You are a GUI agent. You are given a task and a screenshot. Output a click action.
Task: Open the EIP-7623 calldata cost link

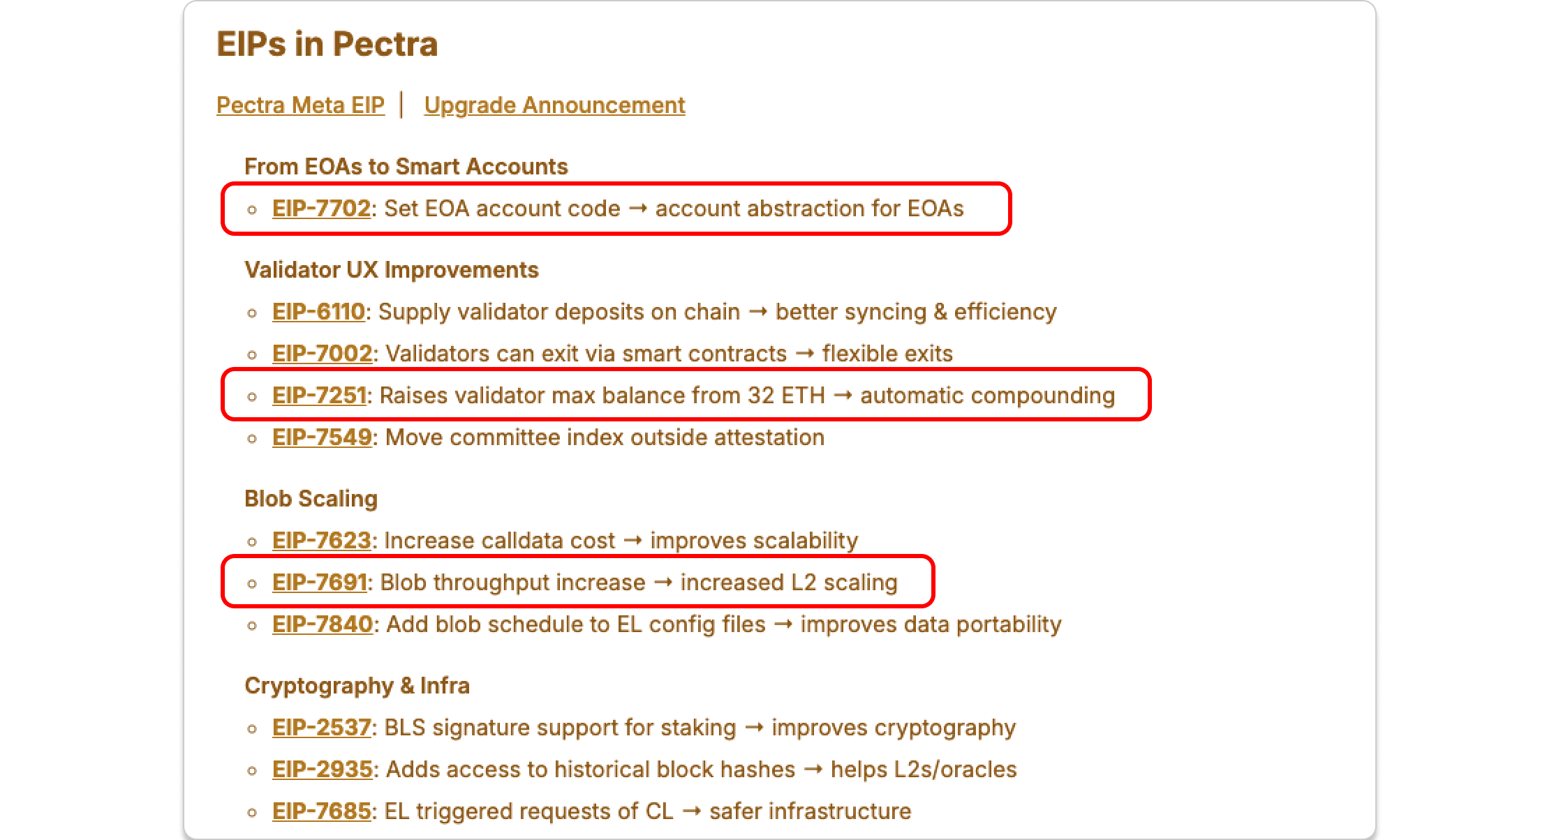(x=321, y=541)
